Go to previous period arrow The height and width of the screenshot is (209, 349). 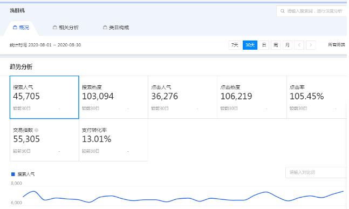pos(299,45)
